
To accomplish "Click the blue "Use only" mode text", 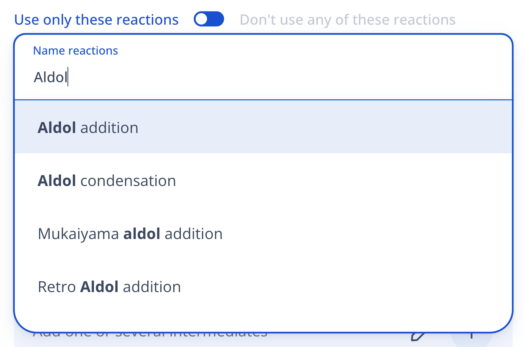I will (96, 20).
